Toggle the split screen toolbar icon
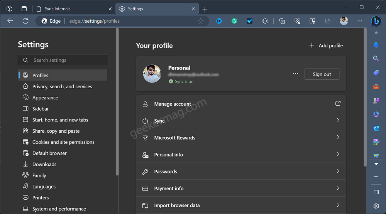Viewport: 386px width, 214px height. 312,21
